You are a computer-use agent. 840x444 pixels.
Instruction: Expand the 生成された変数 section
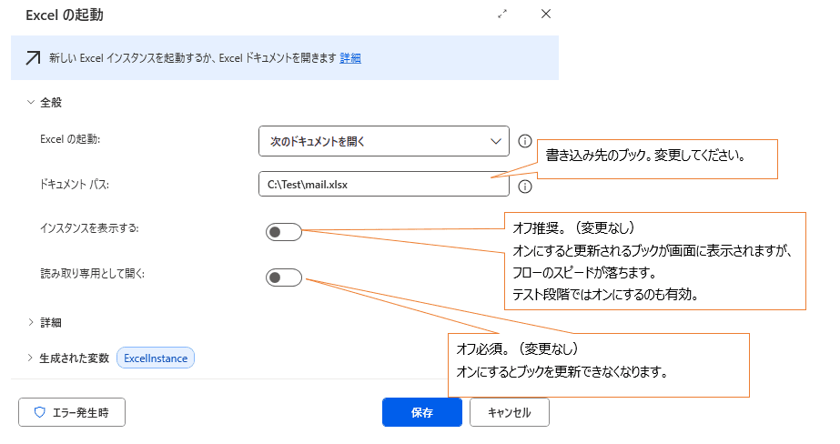31,358
